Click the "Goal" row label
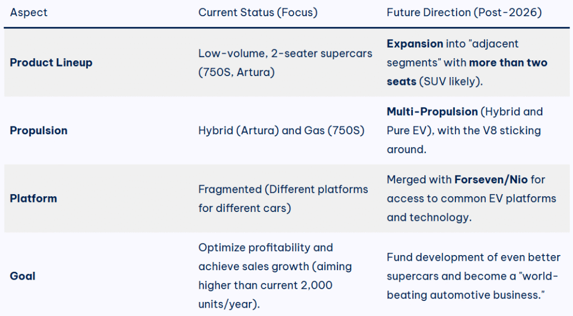 [22, 276]
